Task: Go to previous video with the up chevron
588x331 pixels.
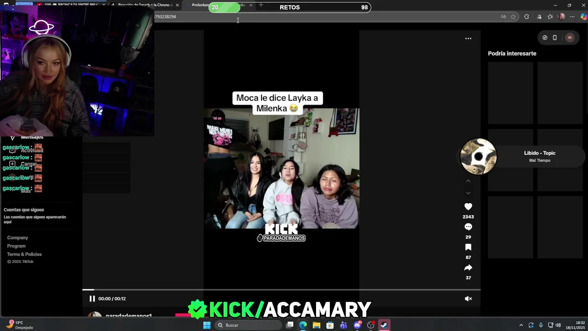Action: 468,181
